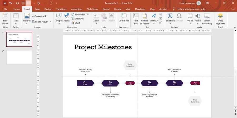237x118 pixels.
Task: Open the Undo history dropdown arrow
Action: (x=13, y=3)
